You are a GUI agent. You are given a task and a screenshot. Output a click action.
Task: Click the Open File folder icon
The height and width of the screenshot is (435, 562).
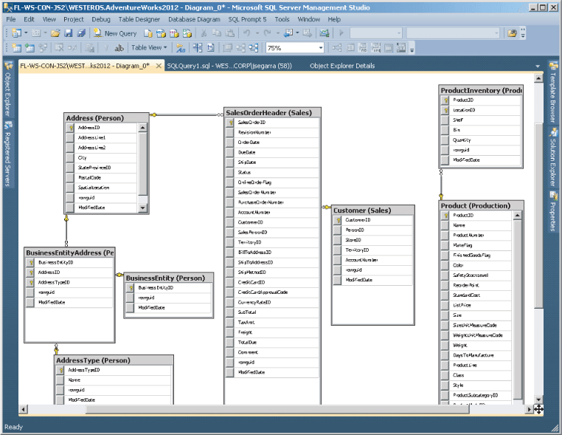click(x=55, y=33)
